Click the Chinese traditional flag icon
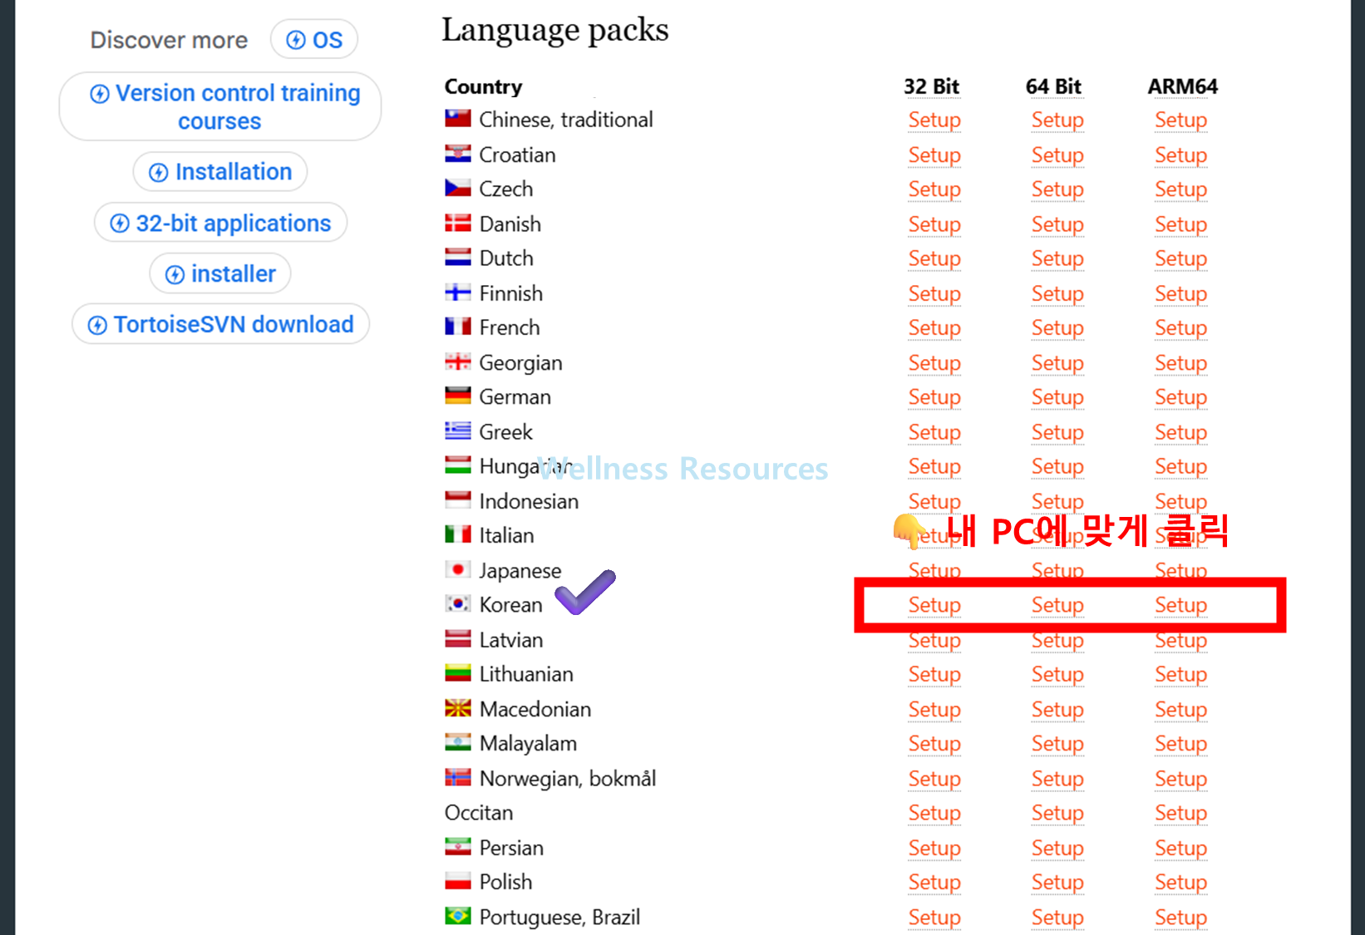Screen dimensions: 1365x935 [457, 118]
